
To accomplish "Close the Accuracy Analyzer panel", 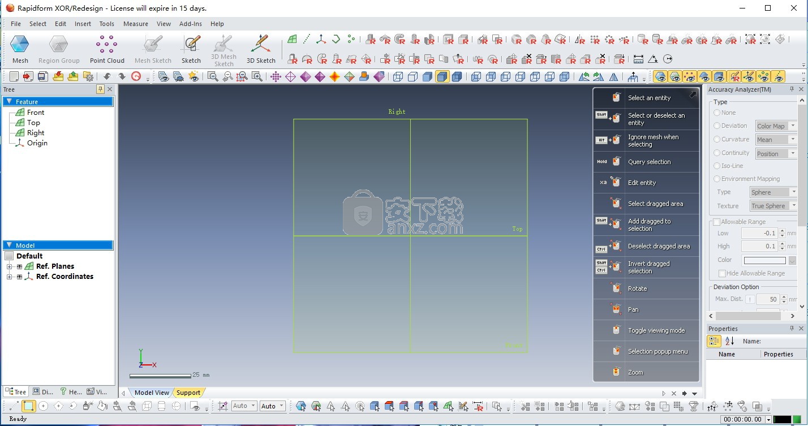I will 801,89.
